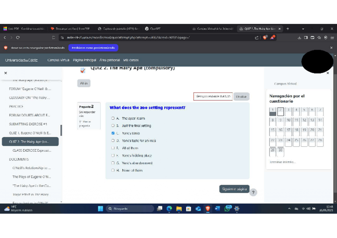This screenshot has width=337, height=238.
Task: Jump to question 15 in quiz navigation
Action: [x=273, y=131]
